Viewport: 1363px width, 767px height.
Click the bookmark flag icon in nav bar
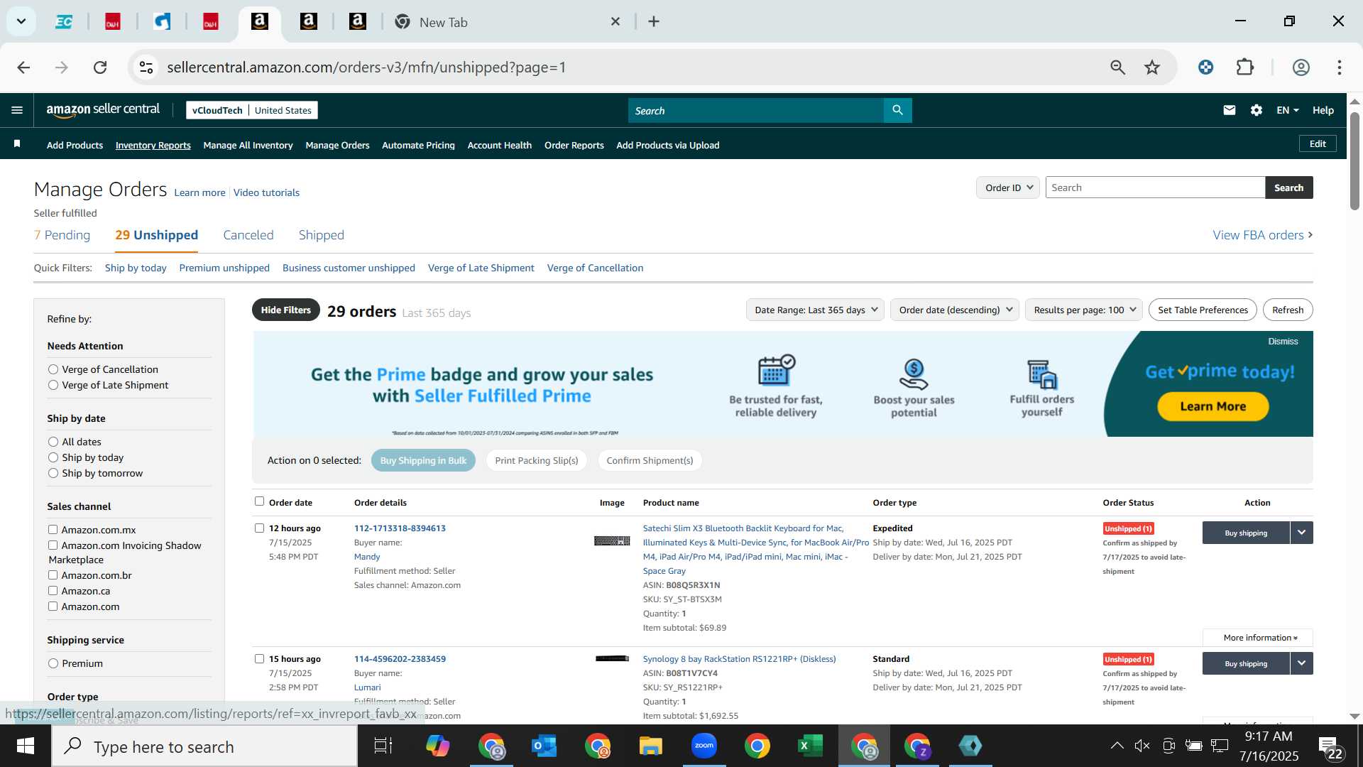tap(17, 144)
